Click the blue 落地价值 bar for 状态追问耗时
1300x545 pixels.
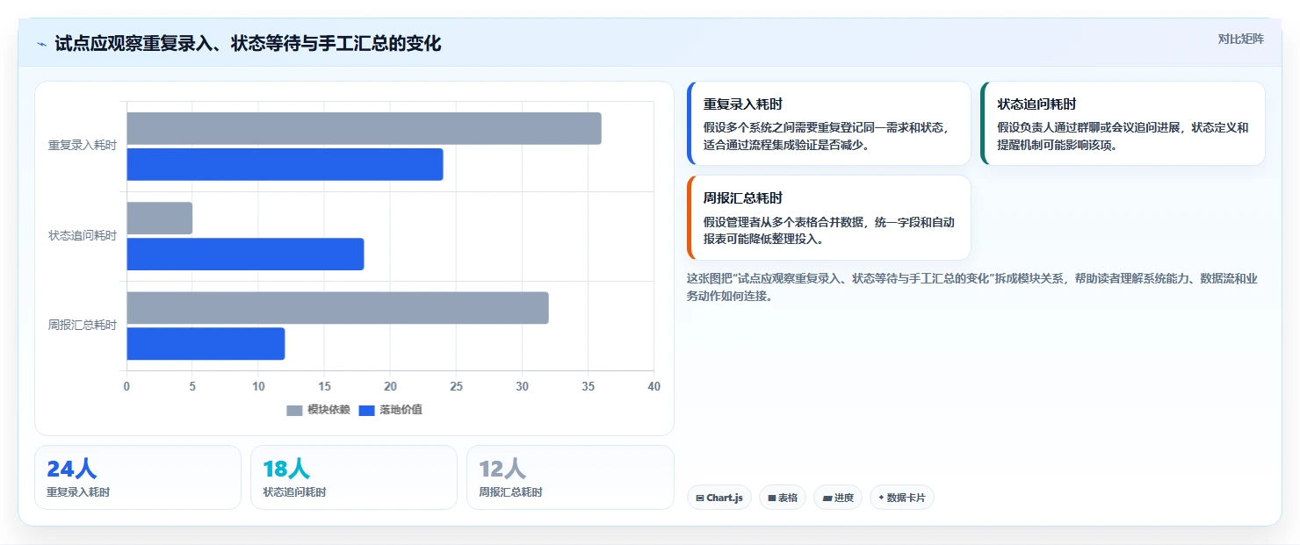[245, 255]
